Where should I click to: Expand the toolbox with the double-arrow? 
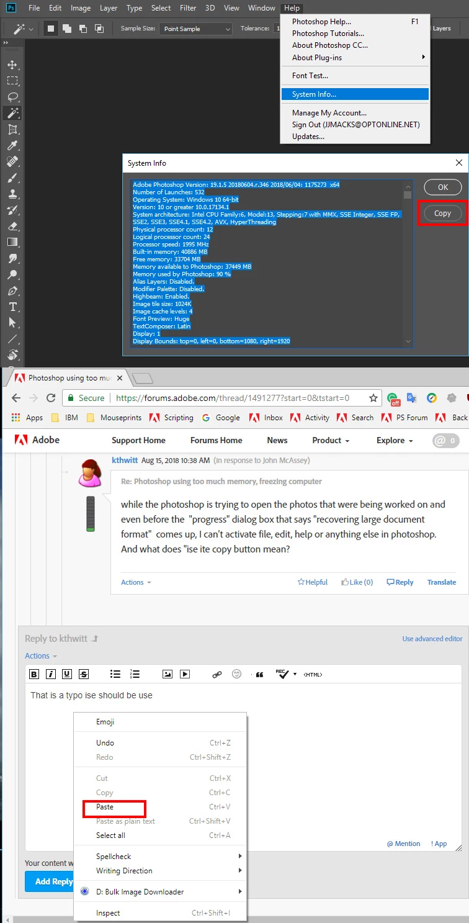coord(6,42)
